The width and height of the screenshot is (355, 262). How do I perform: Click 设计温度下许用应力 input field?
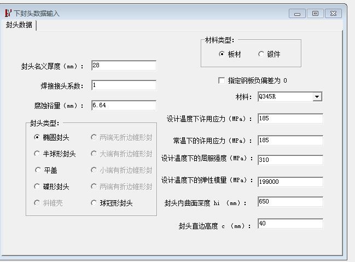(x=290, y=119)
